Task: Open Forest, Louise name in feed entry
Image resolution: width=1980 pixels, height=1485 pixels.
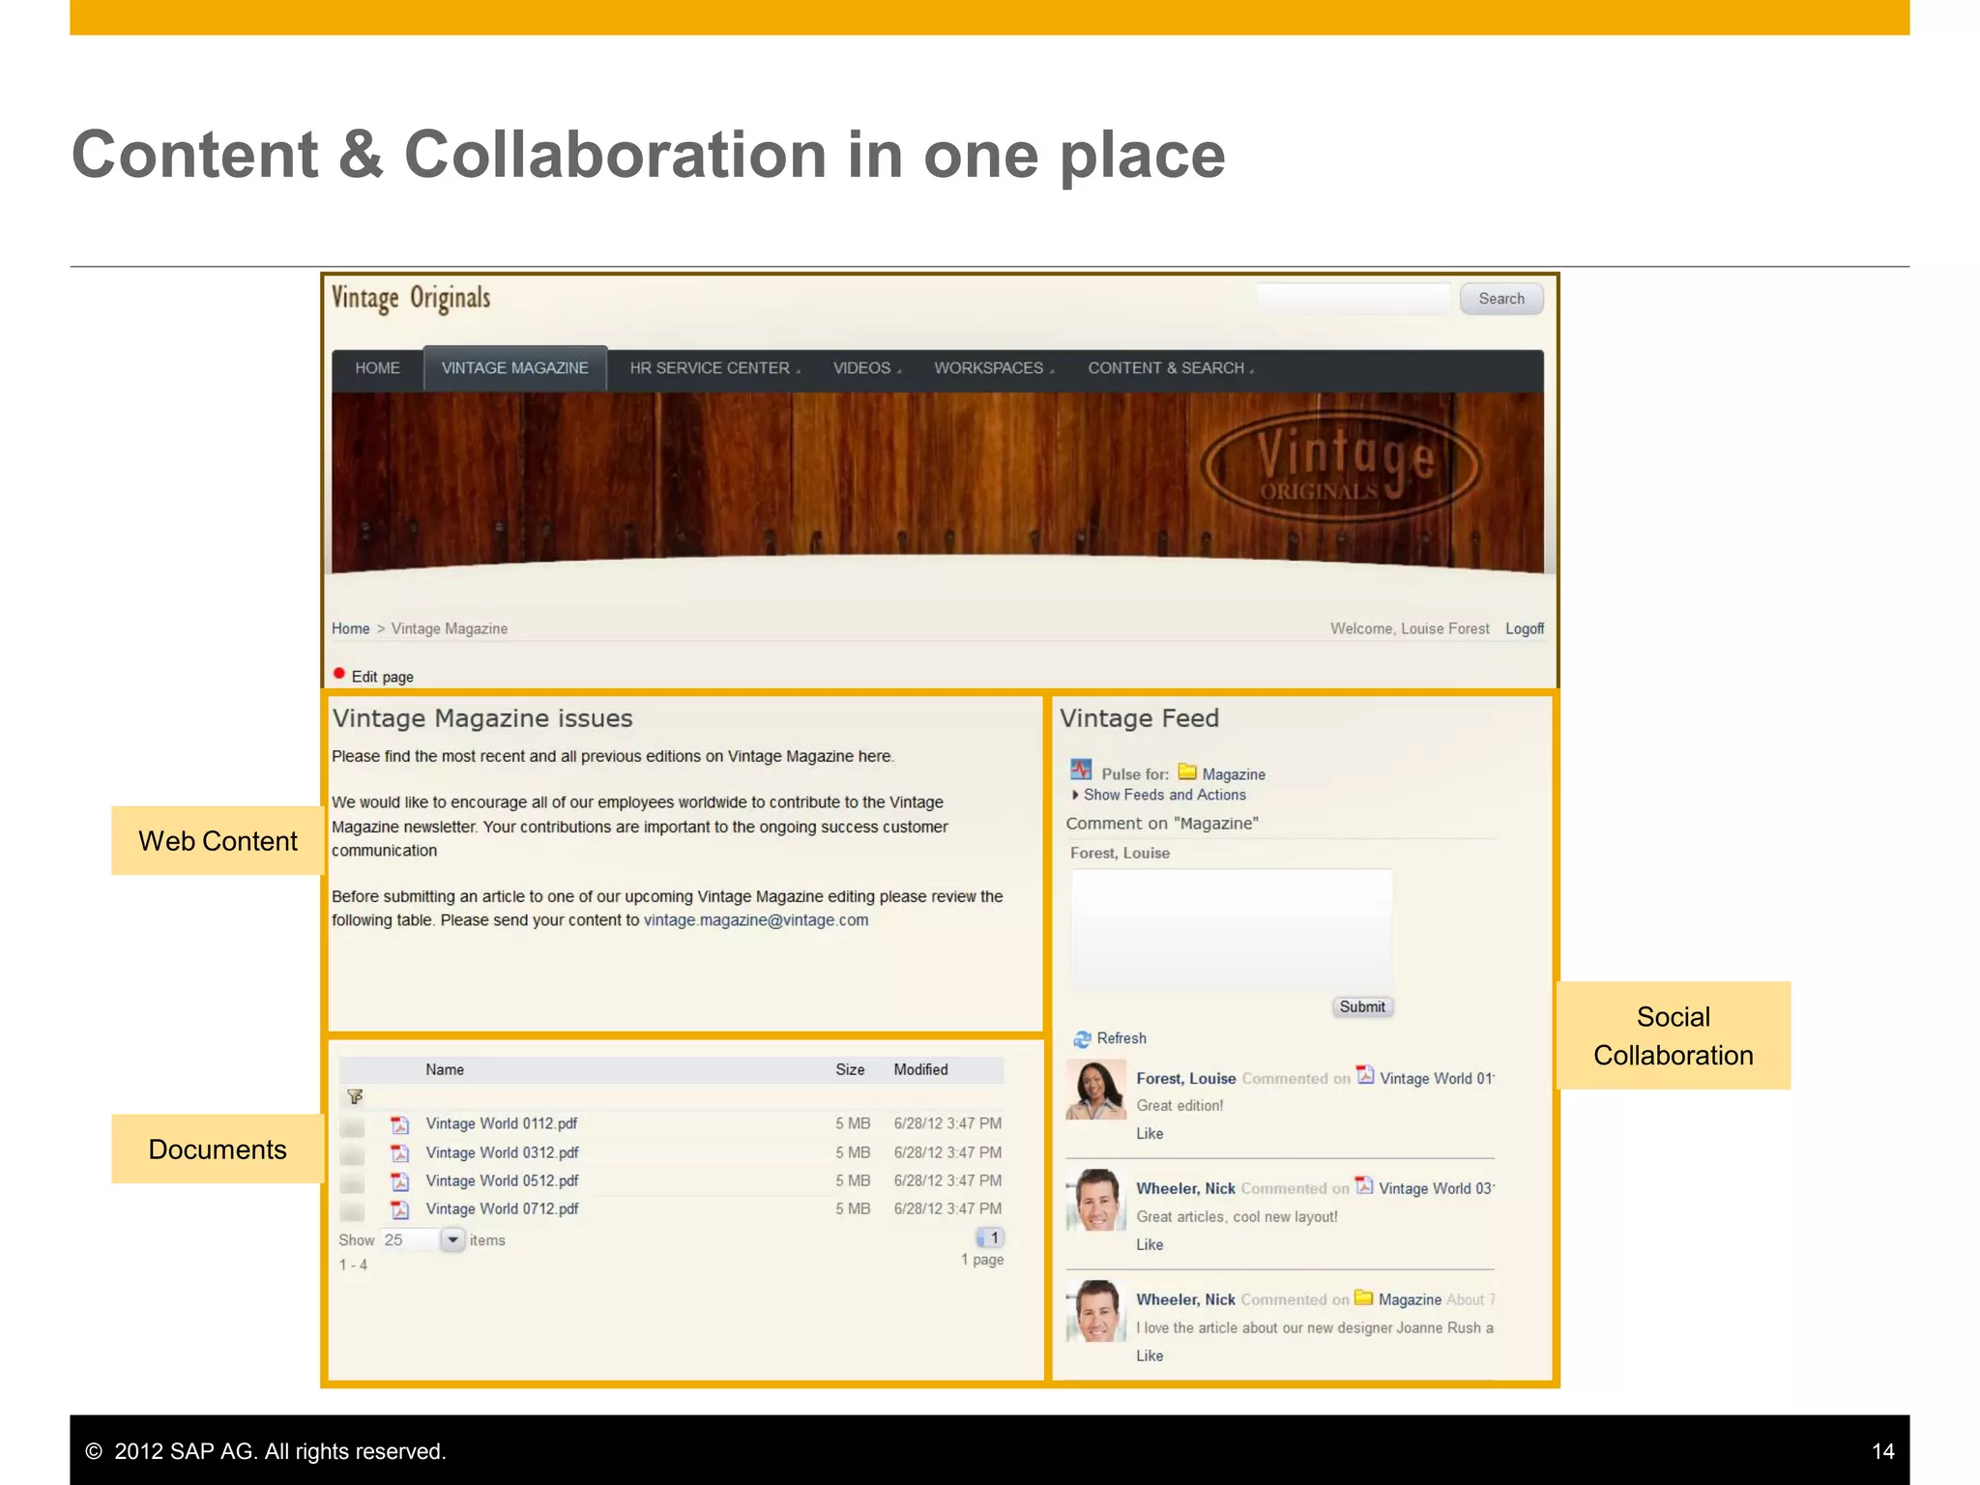Action: (1185, 1078)
